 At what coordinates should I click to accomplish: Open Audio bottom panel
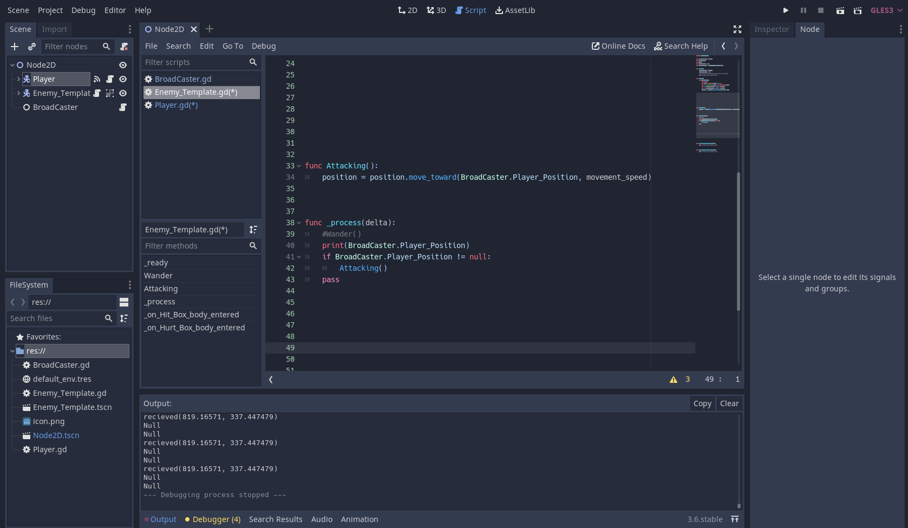coord(322,519)
